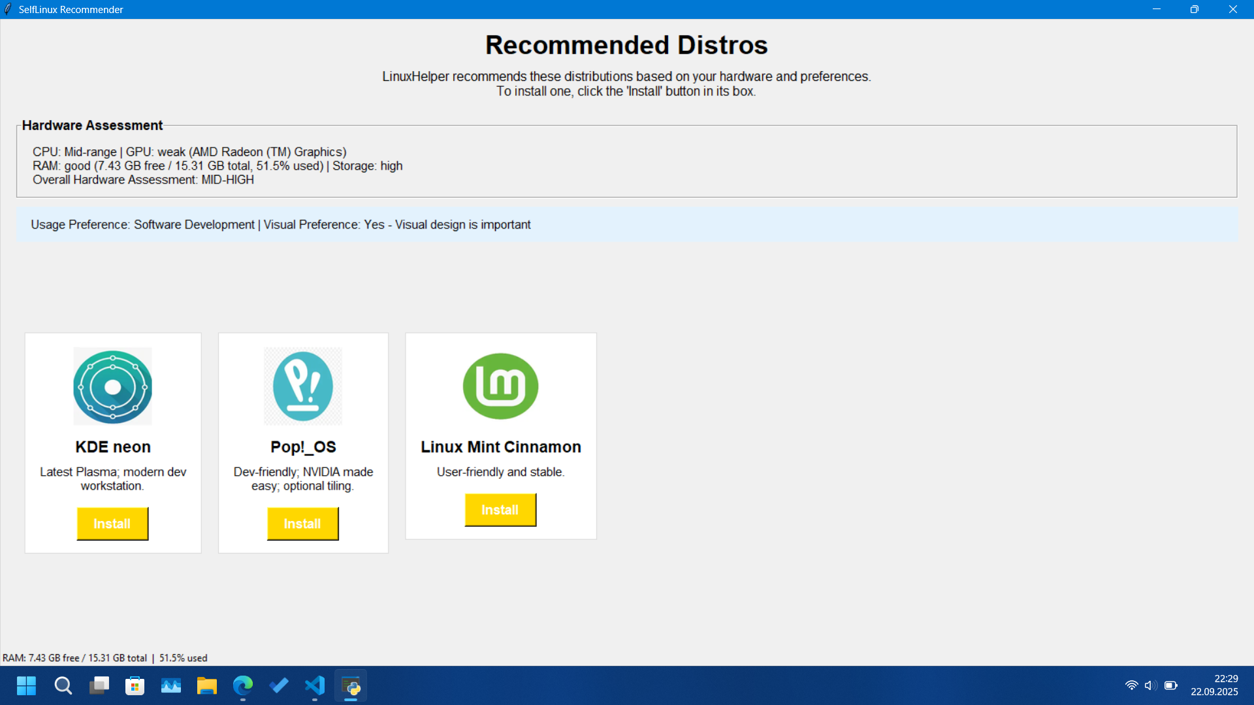Open File Explorer from the taskbar
The image size is (1254, 705).
coord(206,685)
